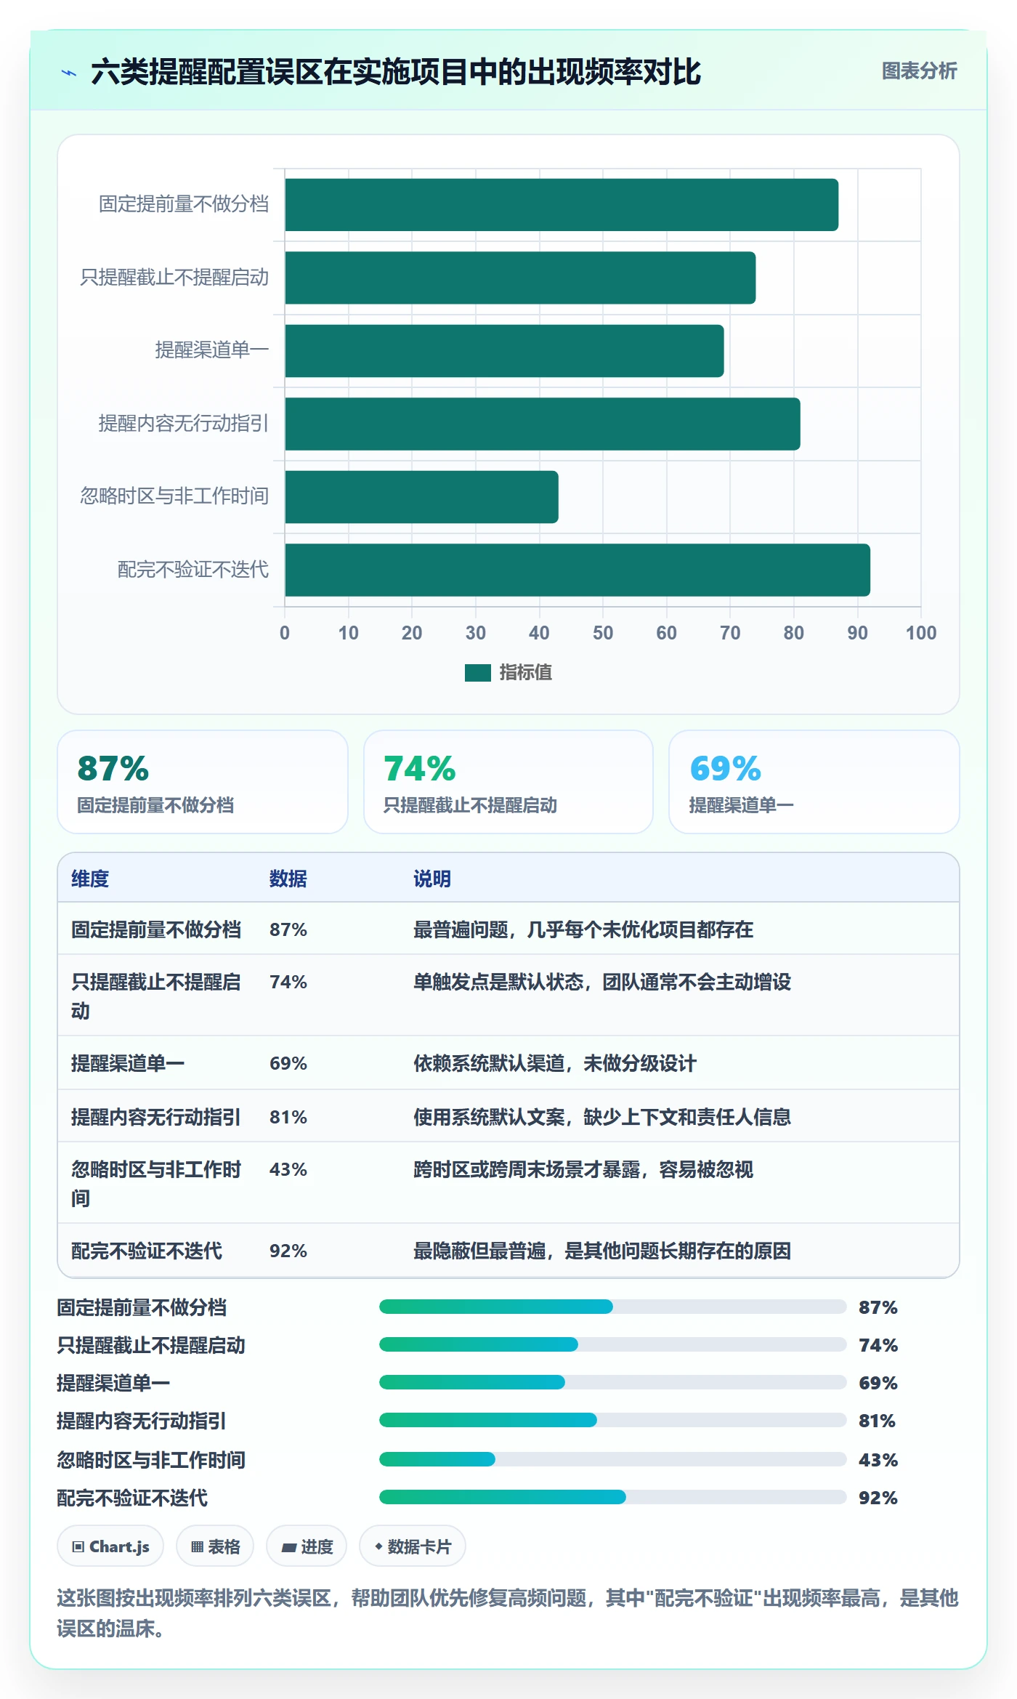Image resolution: width=1017 pixels, height=1699 pixels.
Task: Click the 数据 column header
Action: pos(288,879)
